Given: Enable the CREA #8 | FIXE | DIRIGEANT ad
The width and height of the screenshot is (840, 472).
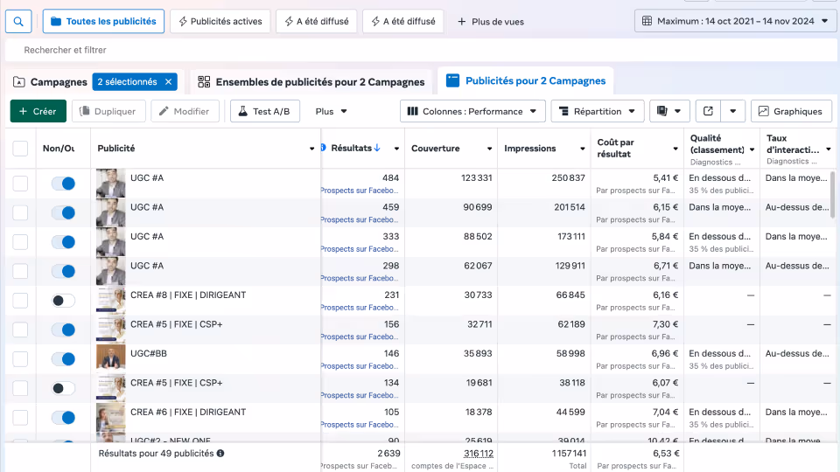Looking at the screenshot, I should 63,301.
